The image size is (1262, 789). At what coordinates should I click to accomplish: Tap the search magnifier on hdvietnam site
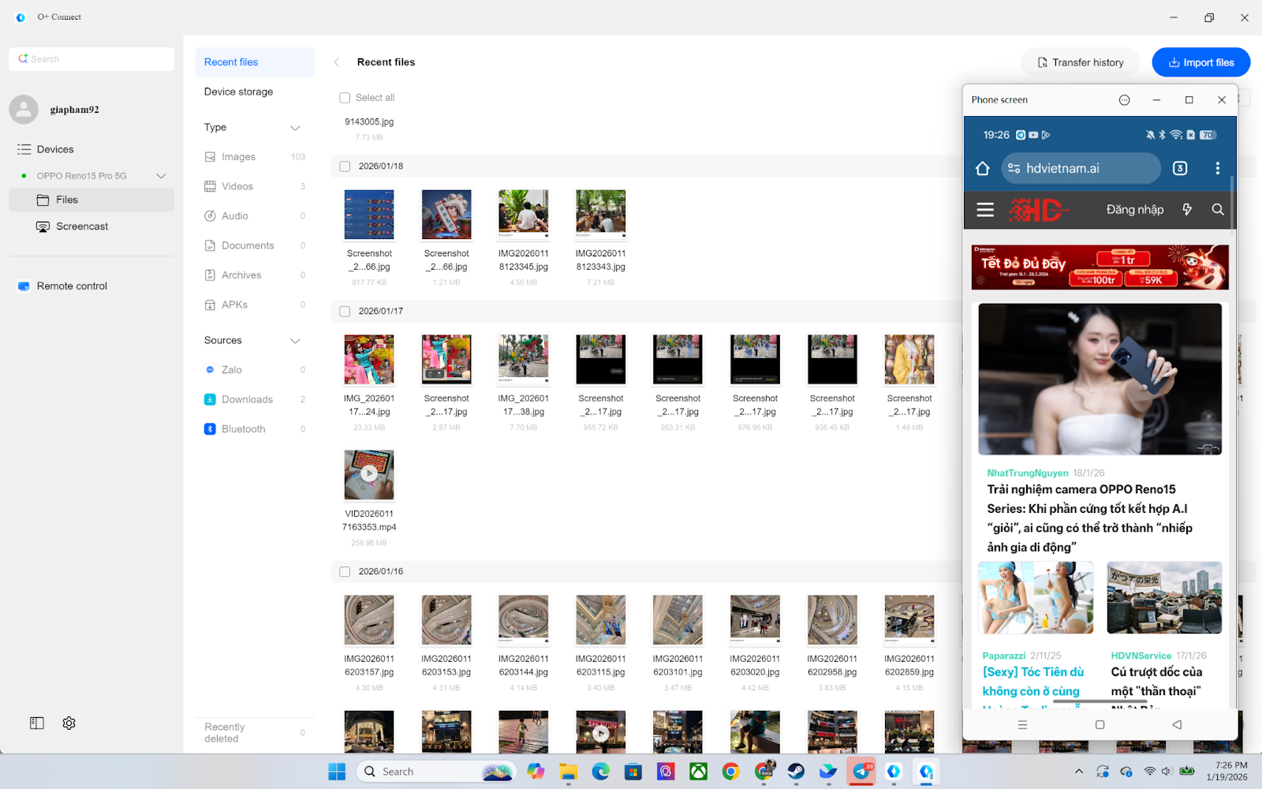(x=1218, y=209)
